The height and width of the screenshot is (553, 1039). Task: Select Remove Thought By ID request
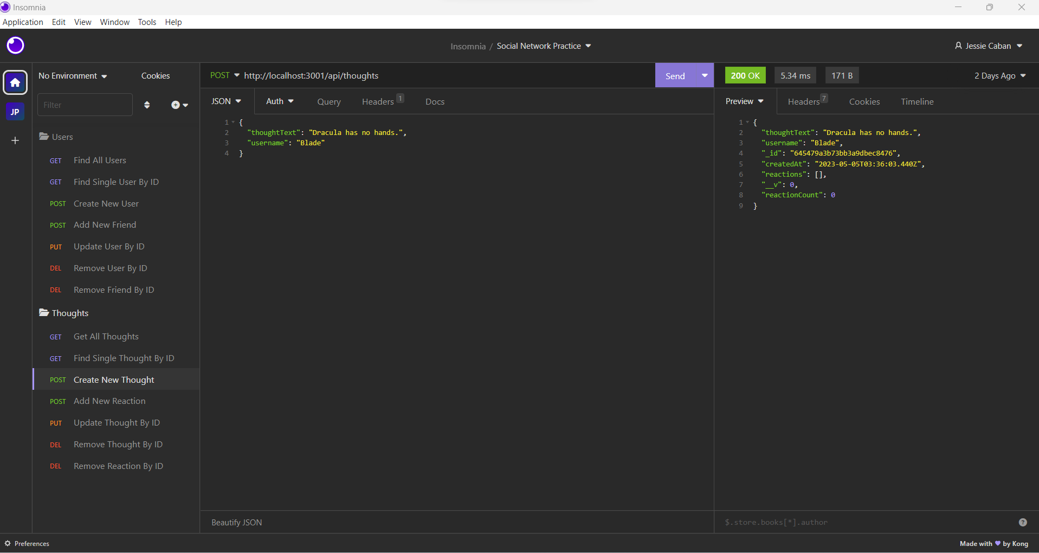(x=116, y=445)
